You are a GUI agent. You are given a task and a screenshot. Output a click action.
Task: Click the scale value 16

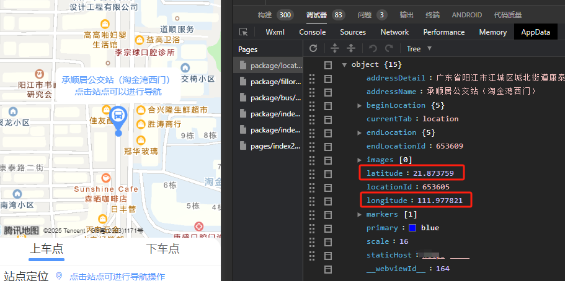point(404,241)
